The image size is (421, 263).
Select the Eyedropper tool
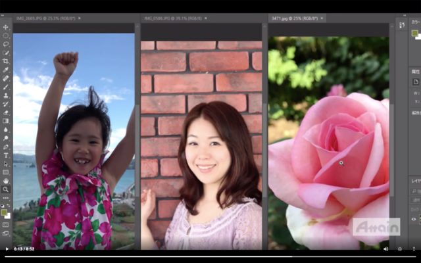coord(6,70)
